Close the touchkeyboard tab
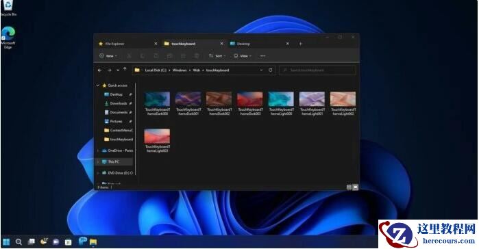This screenshot has height=249, width=479. [x=222, y=44]
